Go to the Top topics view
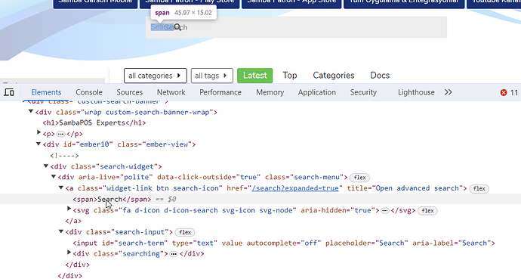The height and width of the screenshot is (279, 521). [x=290, y=76]
